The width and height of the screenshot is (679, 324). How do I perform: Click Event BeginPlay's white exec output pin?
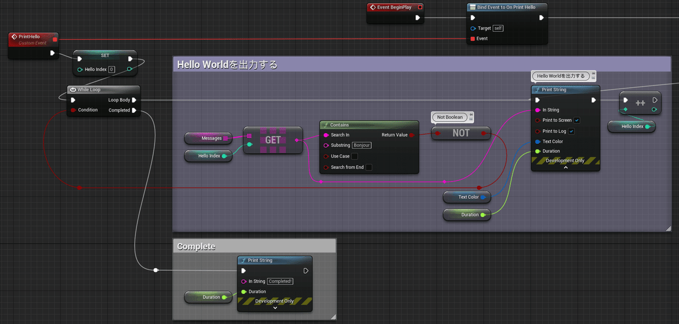(417, 18)
